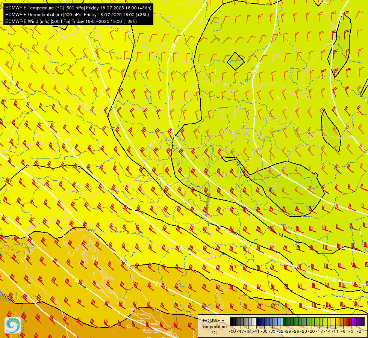This screenshot has height=338, width=368.
Task: Select the ECMWF-E Temperature 500 hPa header line
Action: (x=78, y=8)
